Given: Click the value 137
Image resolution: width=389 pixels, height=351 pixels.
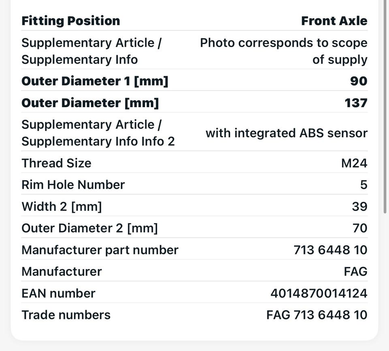Looking at the screenshot, I should (x=356, y=103).
